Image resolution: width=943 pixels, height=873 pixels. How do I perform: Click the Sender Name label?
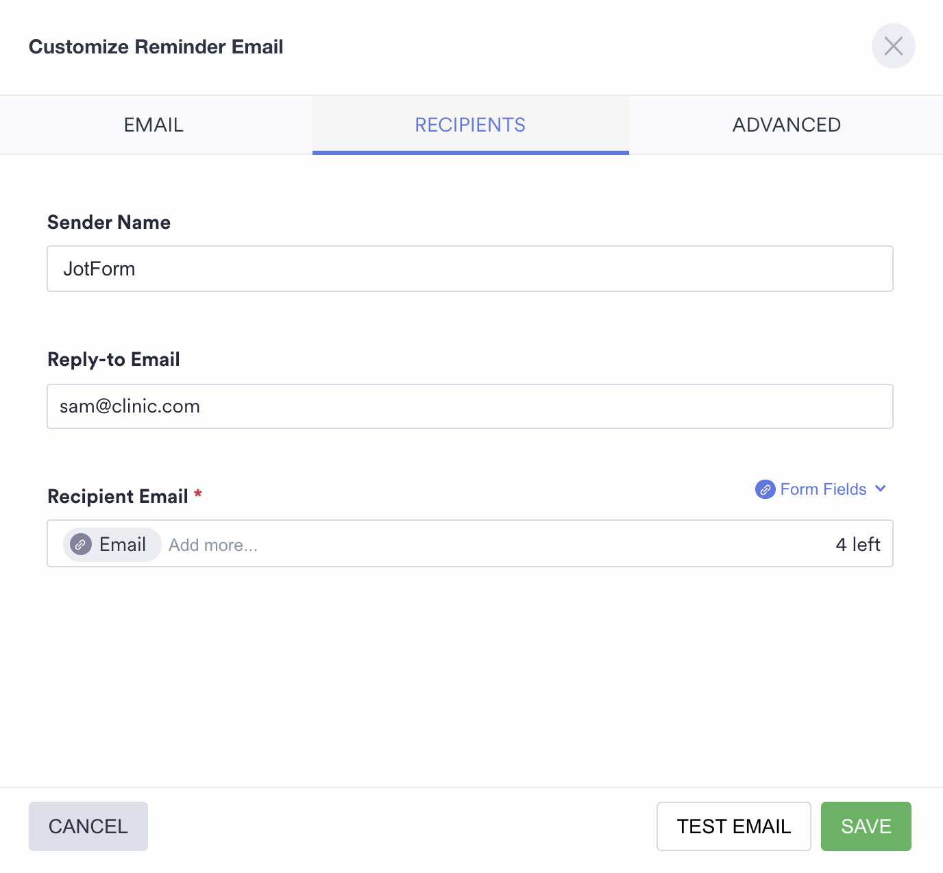(x=108, y=222)
